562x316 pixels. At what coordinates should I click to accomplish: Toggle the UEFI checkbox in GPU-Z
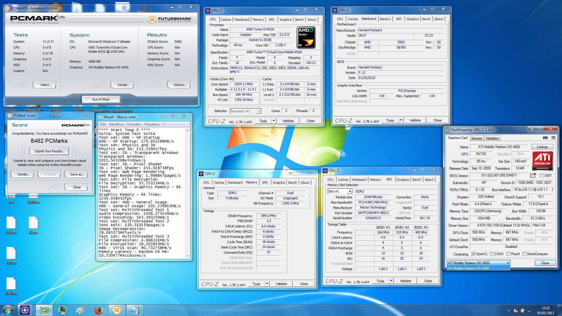coord(542,176)
